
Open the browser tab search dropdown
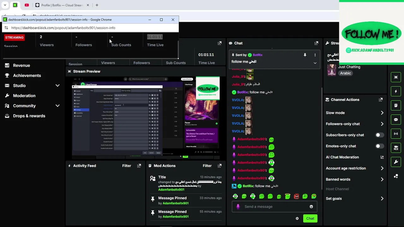pos(5,5)
